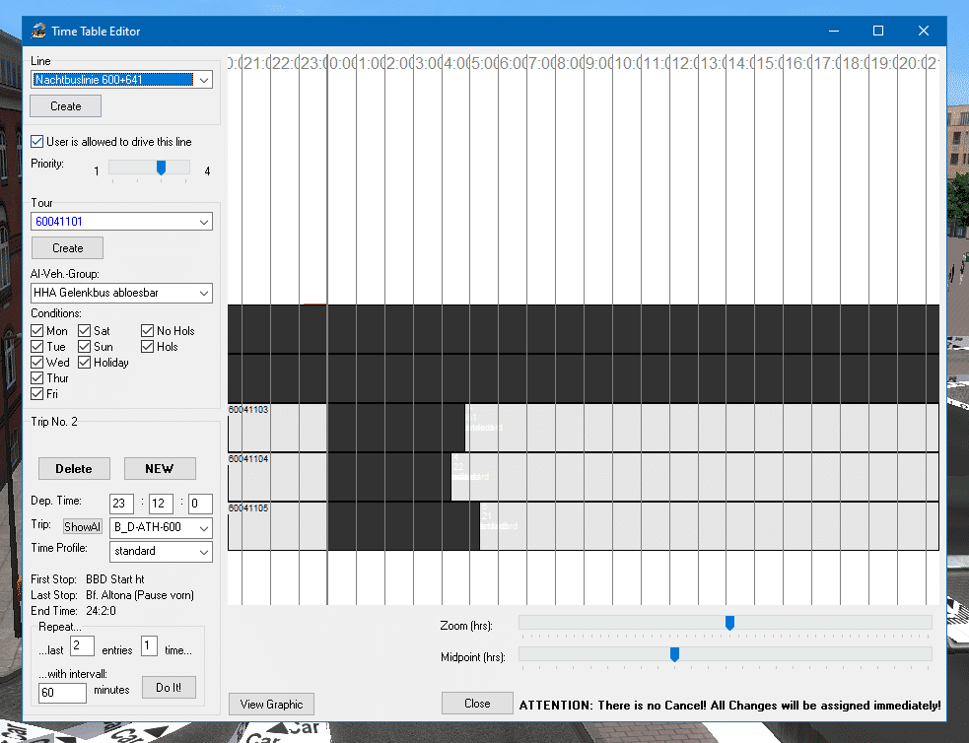Click the Time Table Editor title bar icon
969x743 pixels.
click(x=38, y=31)
